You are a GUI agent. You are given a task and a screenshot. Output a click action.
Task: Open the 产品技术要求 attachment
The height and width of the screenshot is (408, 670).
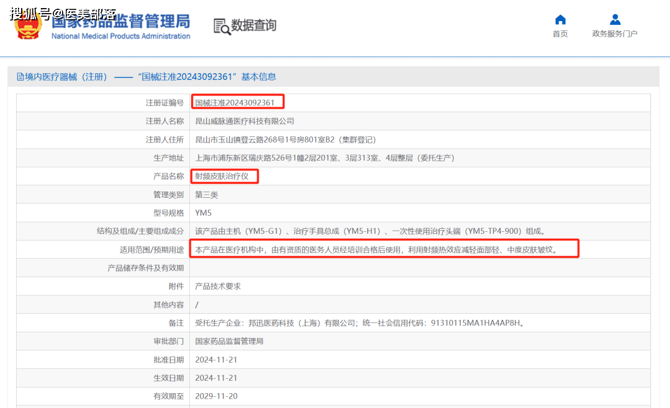pyautogui.click(x=218, y=286)
